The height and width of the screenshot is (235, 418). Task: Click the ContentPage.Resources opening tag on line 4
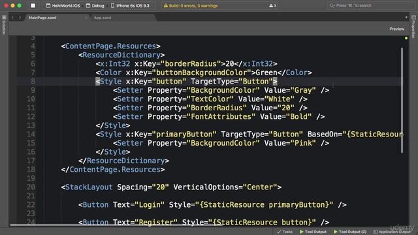pyautogui.click(x=110, y=46)
